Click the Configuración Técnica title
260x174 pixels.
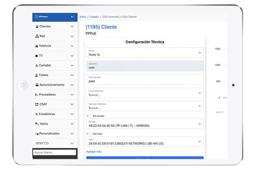pos(145,42)
